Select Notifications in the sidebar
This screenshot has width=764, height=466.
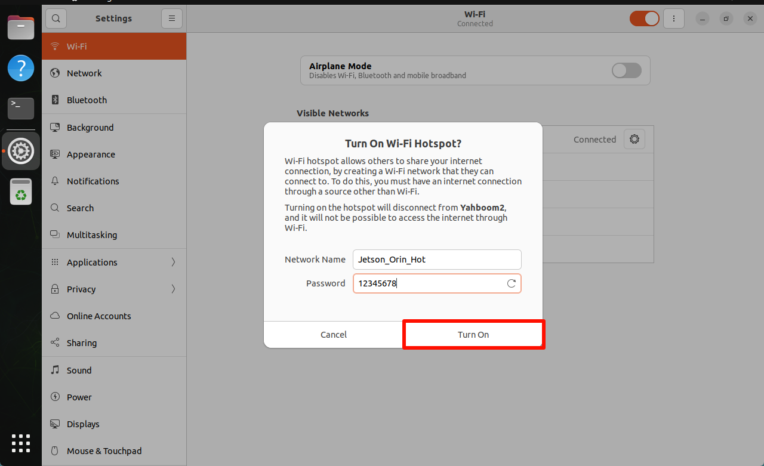point(114,181)
